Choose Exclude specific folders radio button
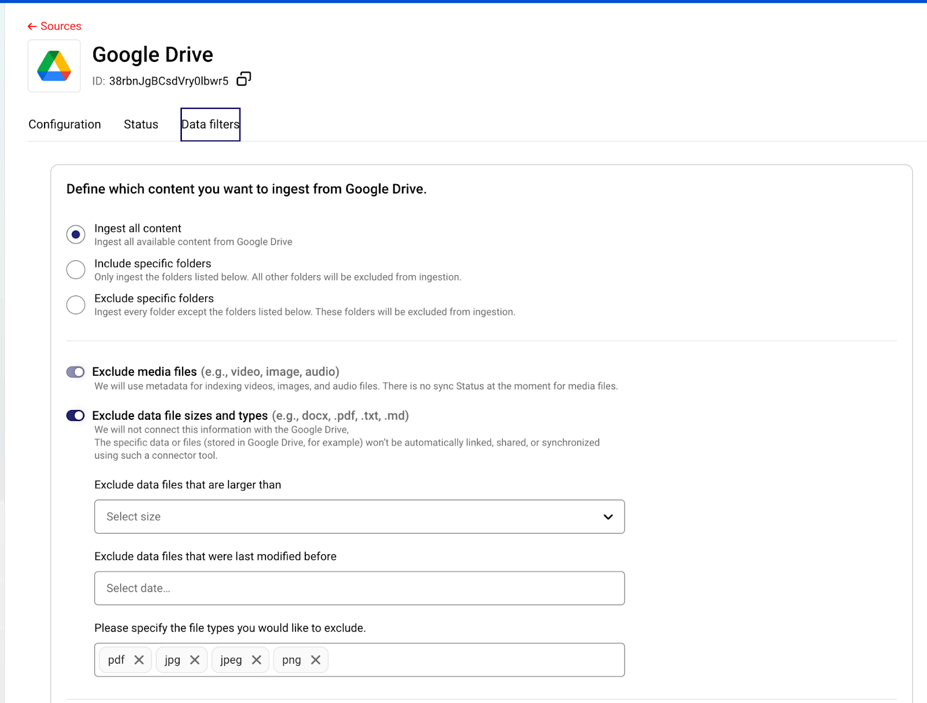This screenshot has height=703, width=927. click(76, 305)
